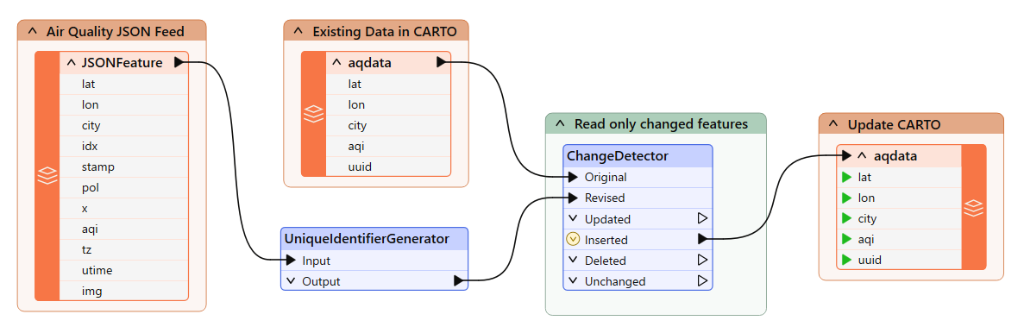
Task: Expand the ChangeDetector Unchanged port attributes
Action: [x=573, y=281]
